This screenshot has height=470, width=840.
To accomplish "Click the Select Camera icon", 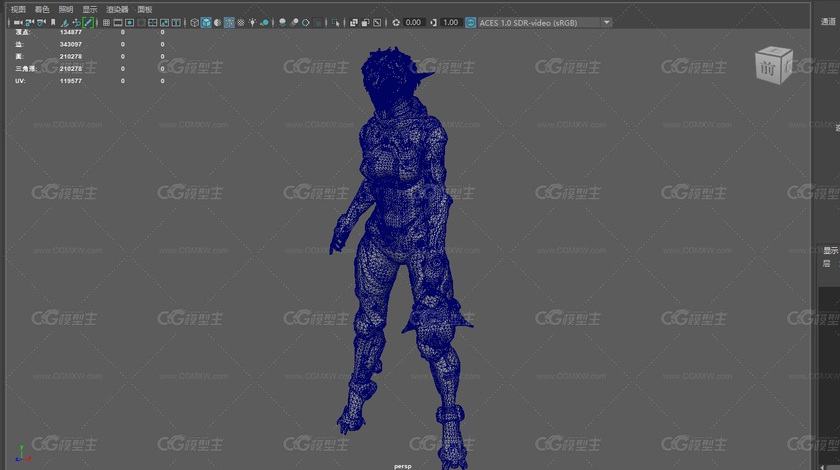I will pyautogui.click(x=18, y=23).
